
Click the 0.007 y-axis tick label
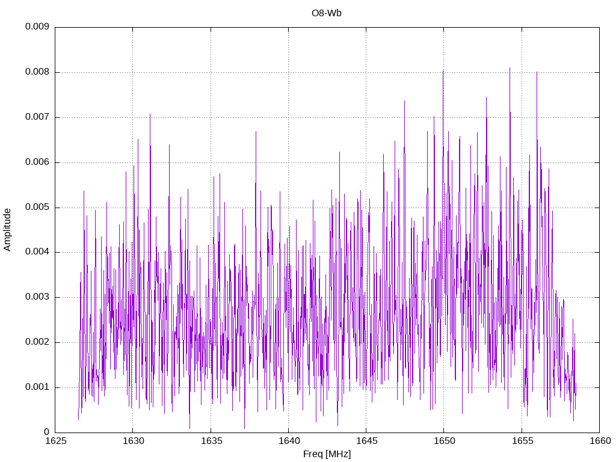click(x=37, y=117)
